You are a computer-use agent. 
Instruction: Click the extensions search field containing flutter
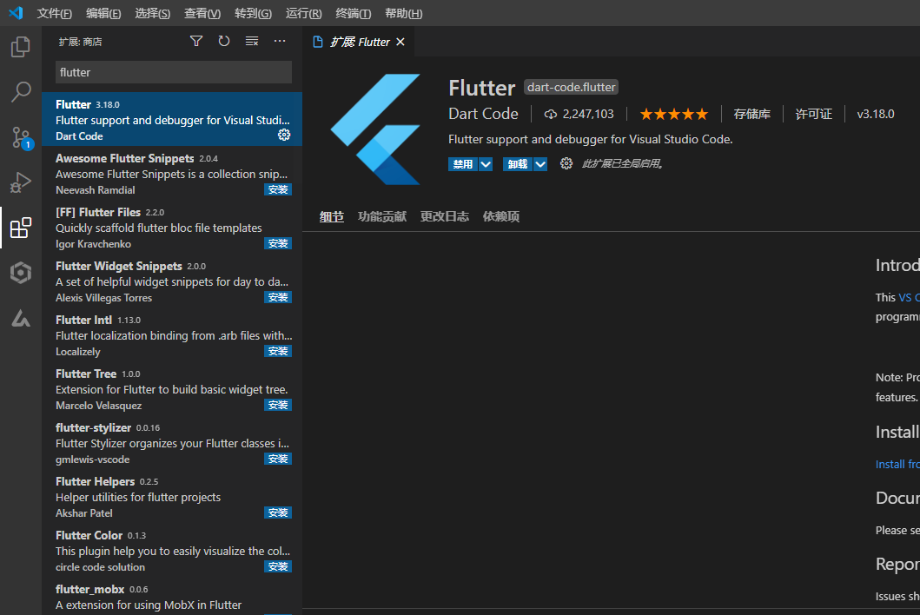tap(174, 72)
